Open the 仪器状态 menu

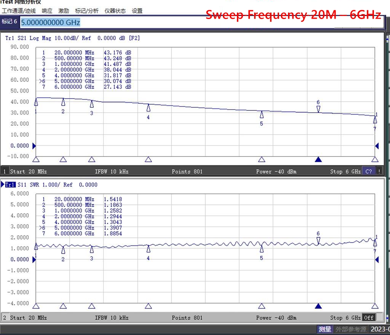click(115, 11)
